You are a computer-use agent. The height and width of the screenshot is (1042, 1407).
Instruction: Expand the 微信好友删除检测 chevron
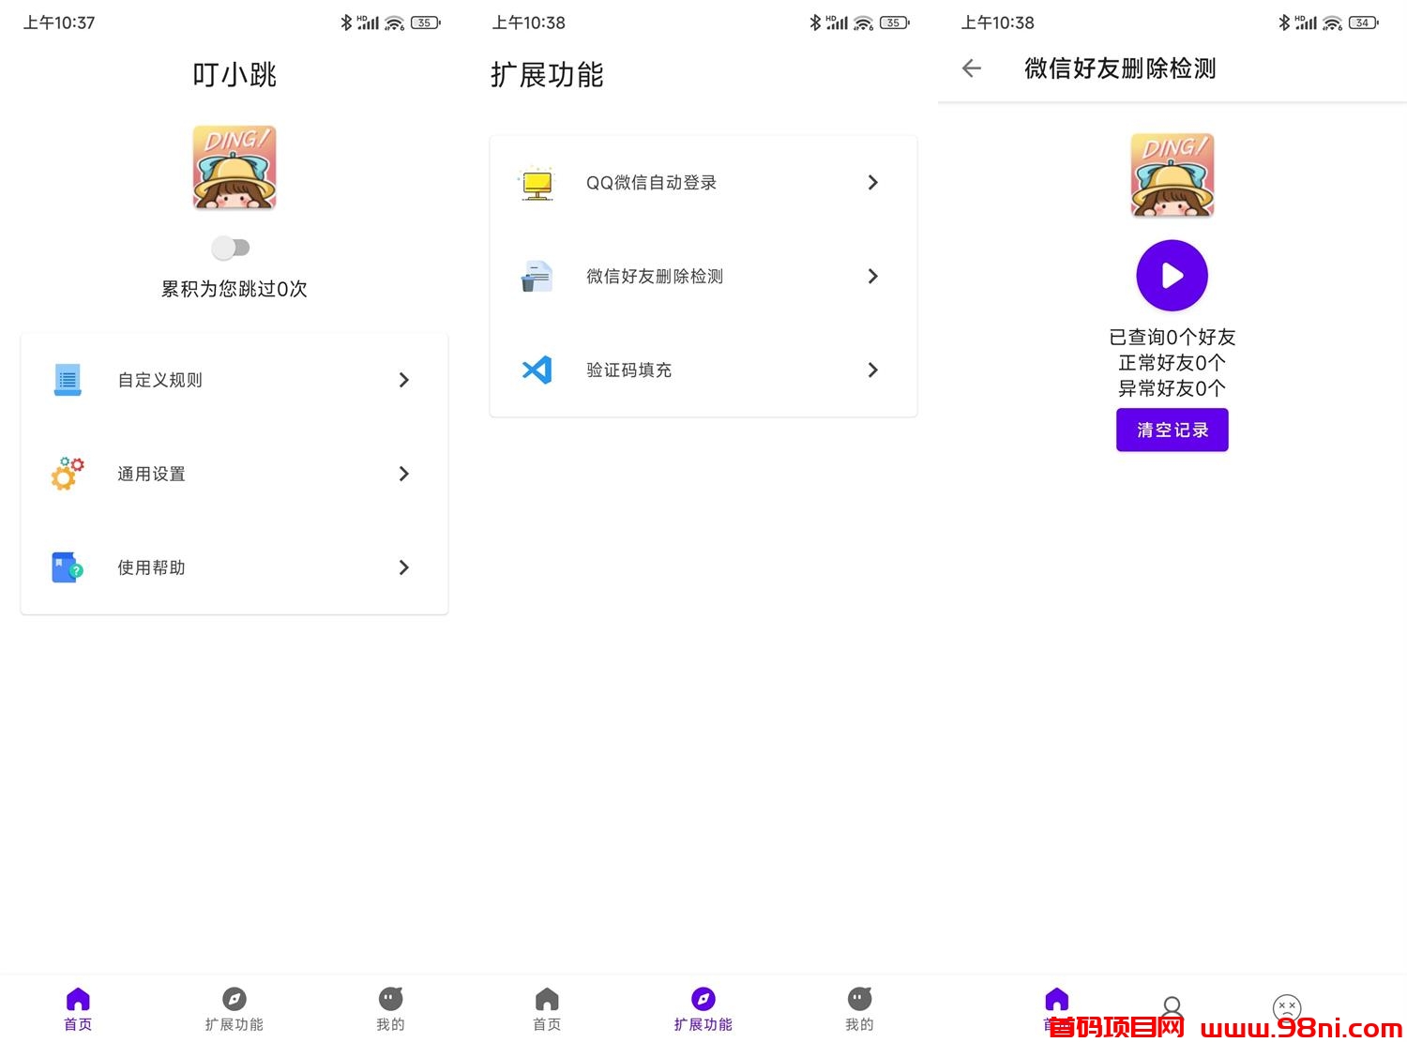click(873, 276)
